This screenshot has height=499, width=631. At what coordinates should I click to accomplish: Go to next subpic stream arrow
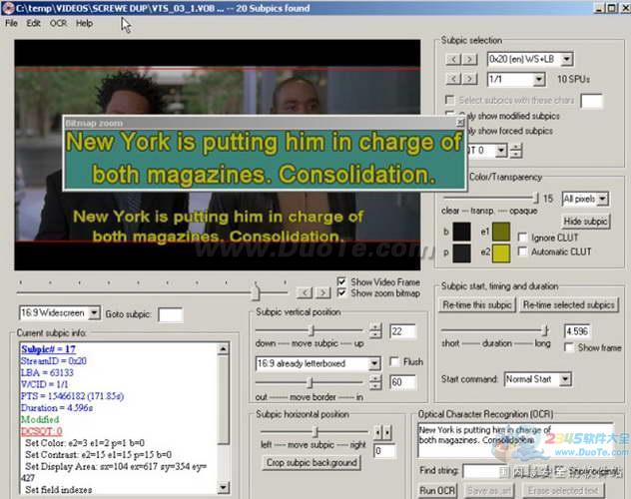click(x=469, y=60)
